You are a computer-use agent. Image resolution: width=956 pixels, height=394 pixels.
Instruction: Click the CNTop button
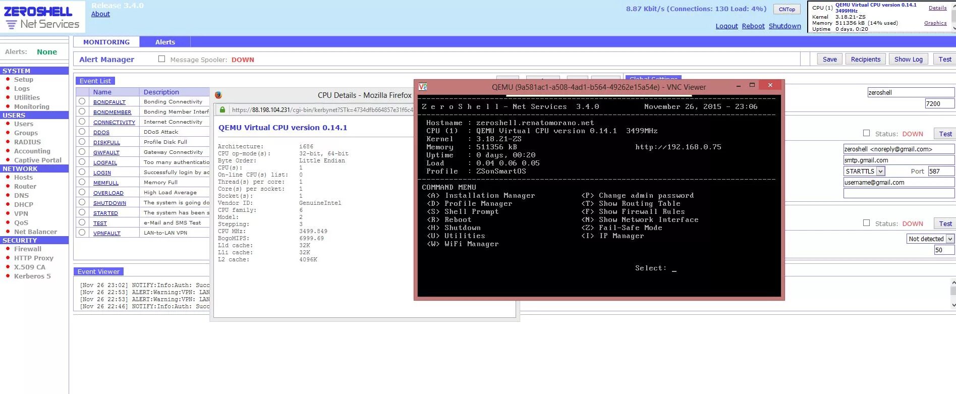pos(786,9)
